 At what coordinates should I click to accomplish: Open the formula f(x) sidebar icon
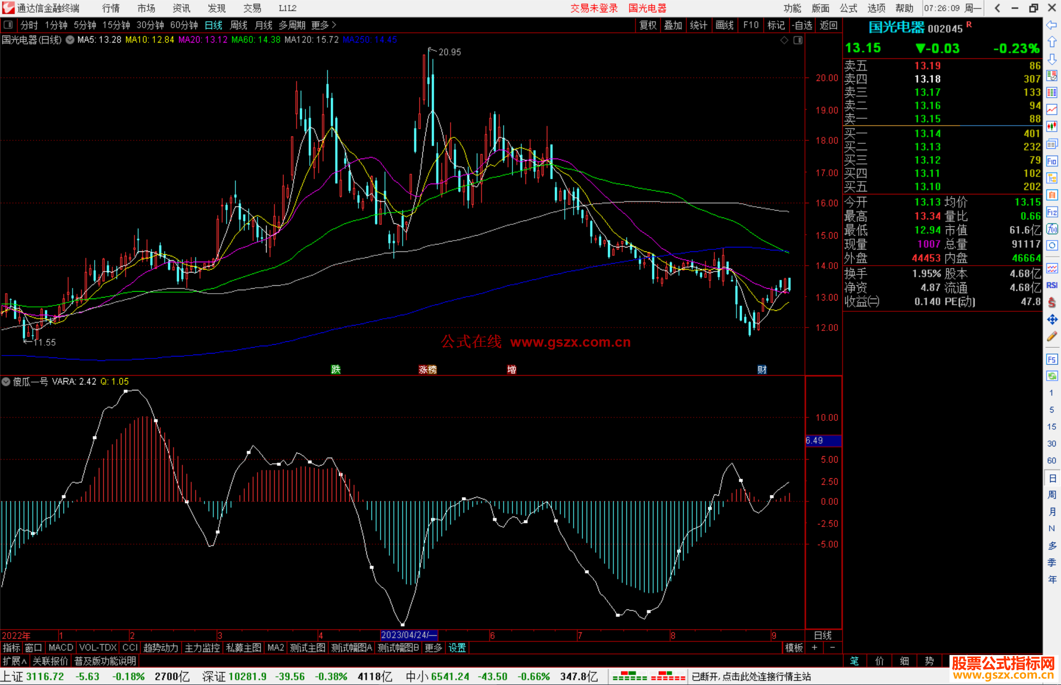[1052, 229]
